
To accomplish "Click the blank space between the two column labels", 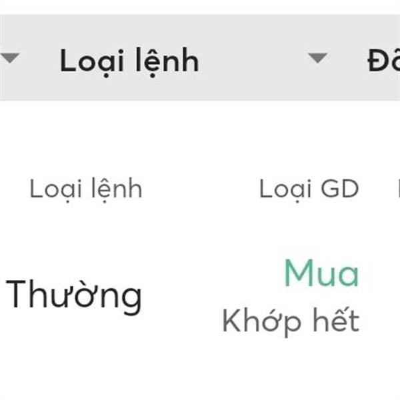I will click(200, 189).
